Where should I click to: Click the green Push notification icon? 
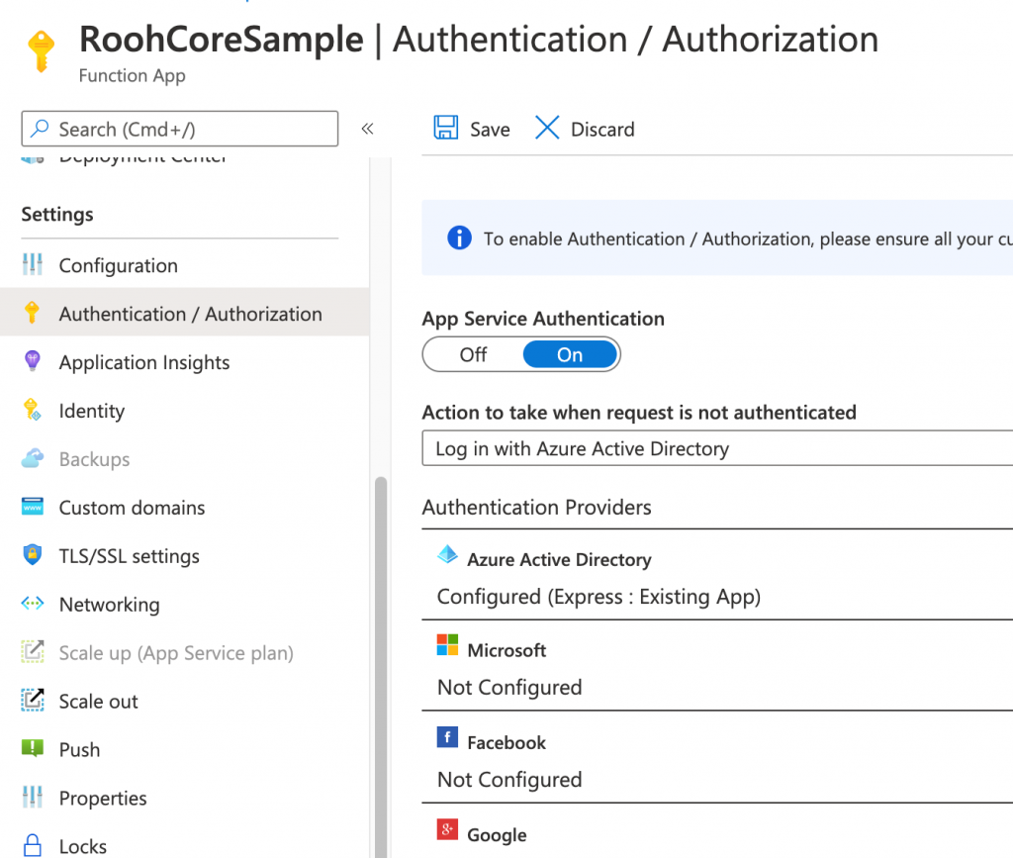[x=33, y=748]
